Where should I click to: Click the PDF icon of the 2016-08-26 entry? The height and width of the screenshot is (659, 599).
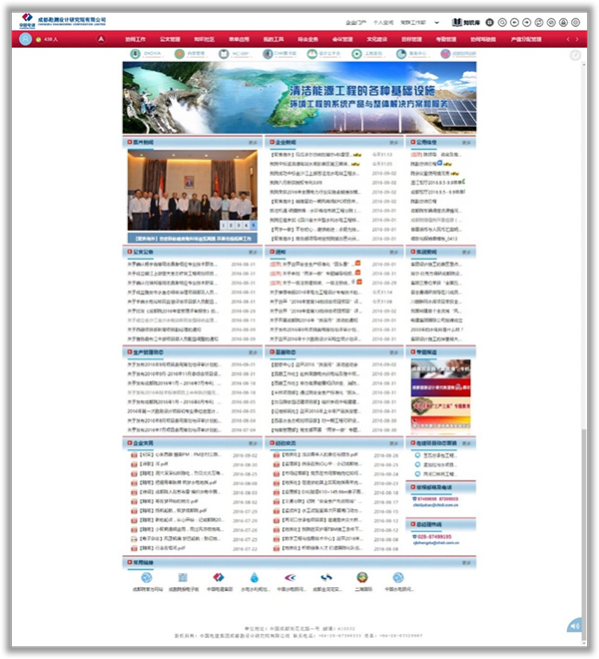pyautogui.click(x=277, y=454)
